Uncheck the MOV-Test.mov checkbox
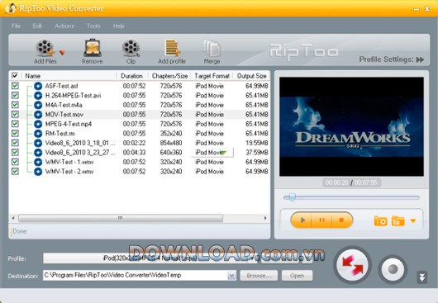This screenshot has width=438, height=303. point(15,114)
